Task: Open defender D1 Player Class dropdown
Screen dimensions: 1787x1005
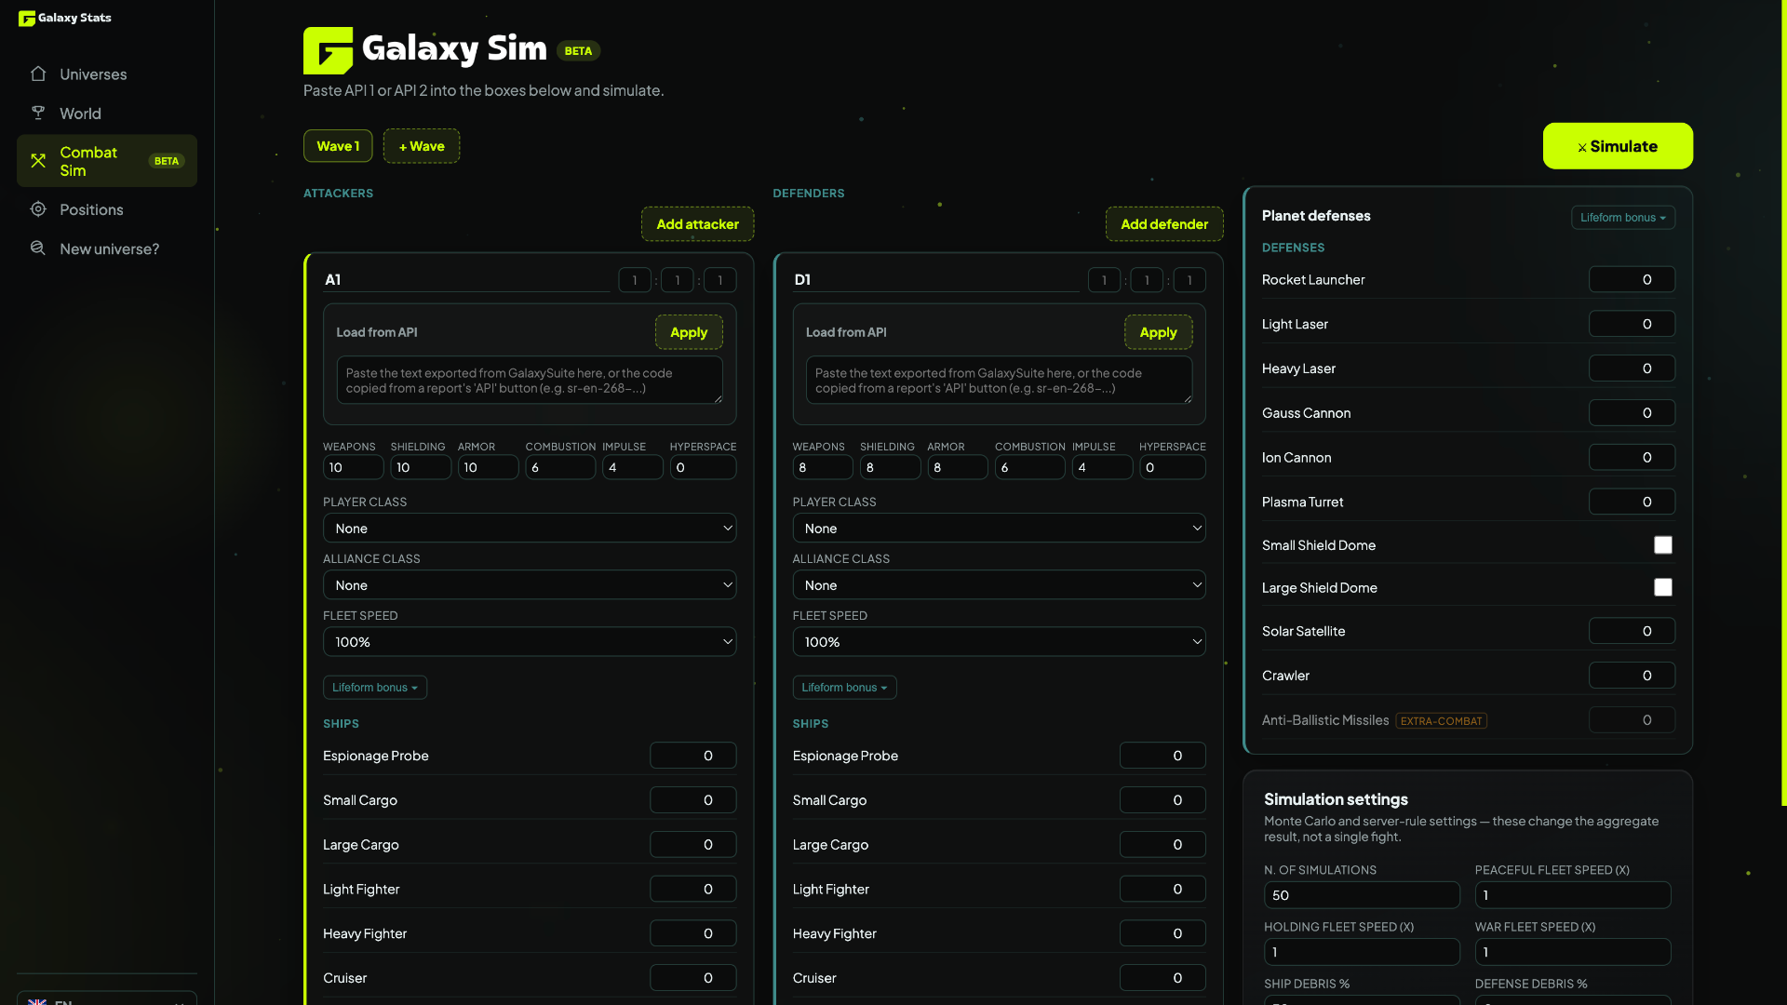Action: click(x=999, y=529)
